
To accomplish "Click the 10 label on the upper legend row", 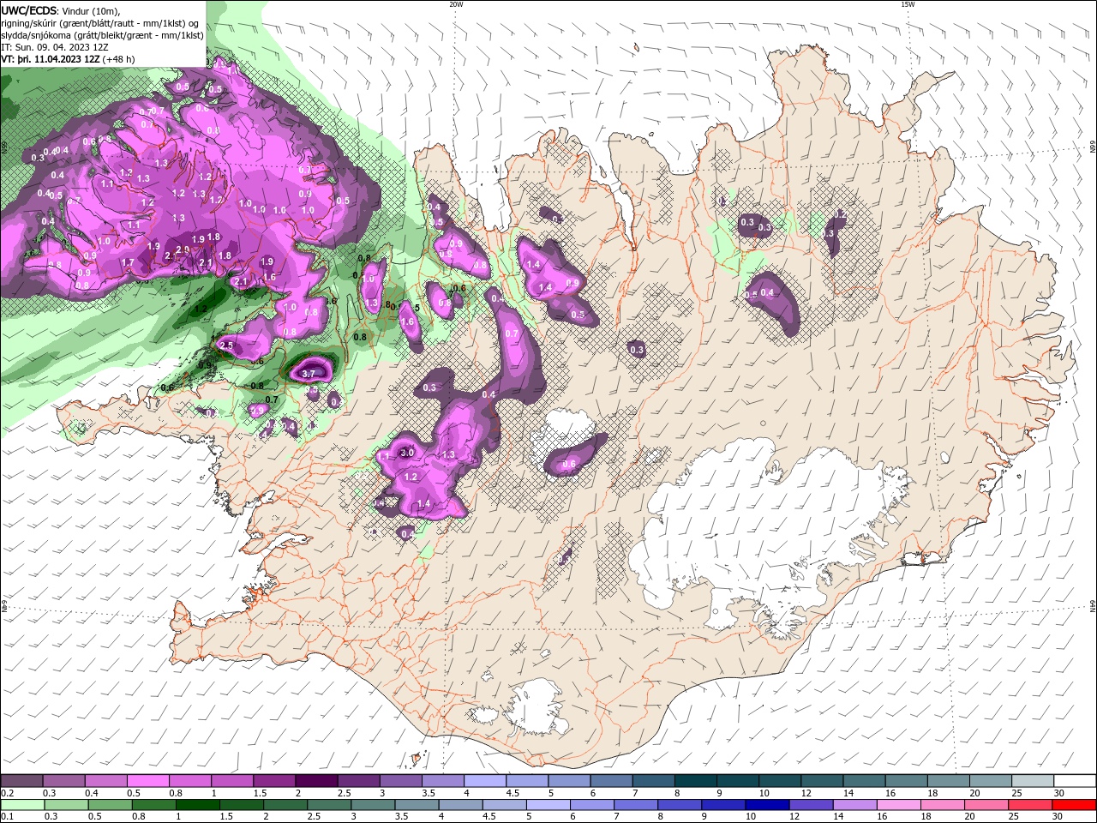I will [x=764, y=793].
